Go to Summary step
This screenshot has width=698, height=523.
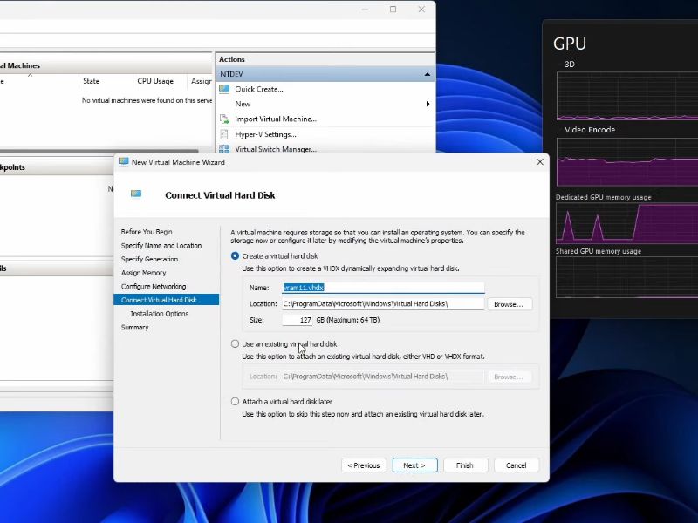135,328
